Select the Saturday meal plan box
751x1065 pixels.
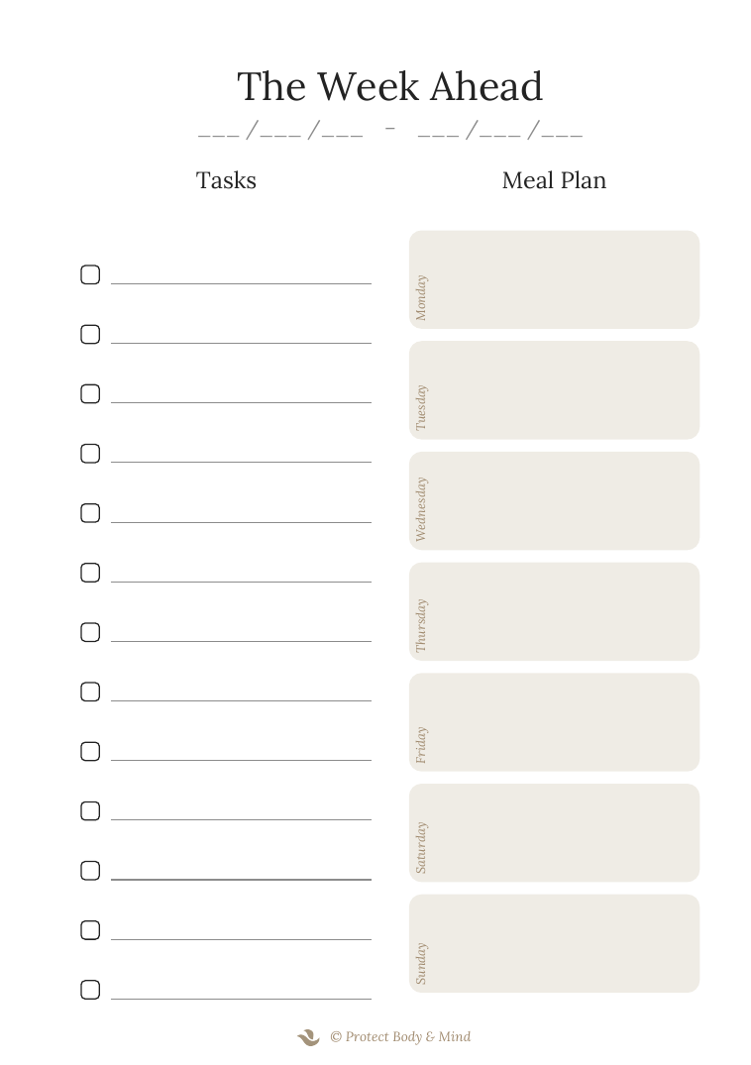tap(554, 833)
